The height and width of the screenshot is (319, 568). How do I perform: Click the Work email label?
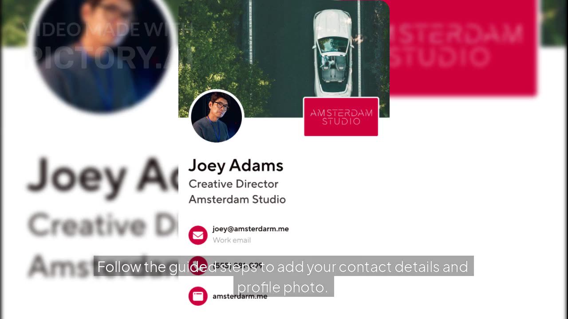pos(232,240)
